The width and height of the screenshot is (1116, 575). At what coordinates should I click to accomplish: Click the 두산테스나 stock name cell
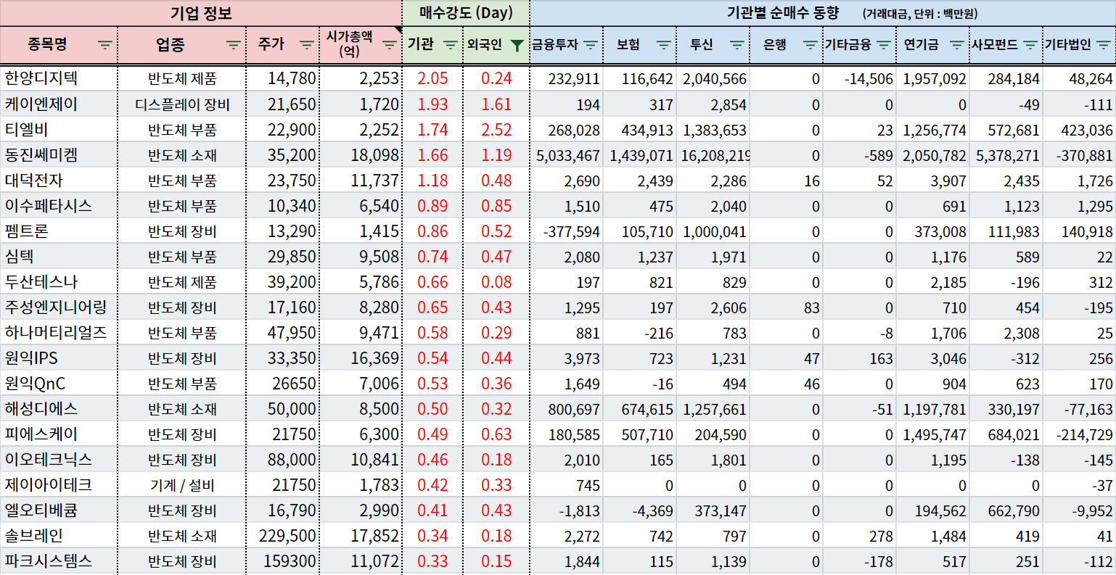pyautogui.click(x=59, y=281)
